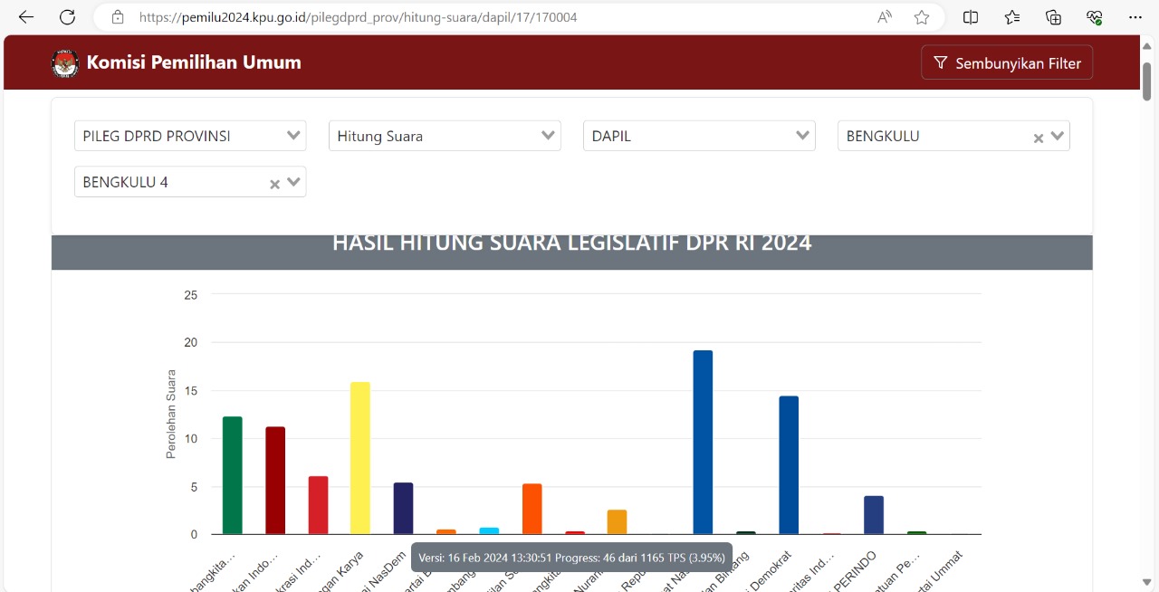Screen dimensions: 1159x592
Task: Click the Versi progress info tooltip
Action: pos(571,558)
